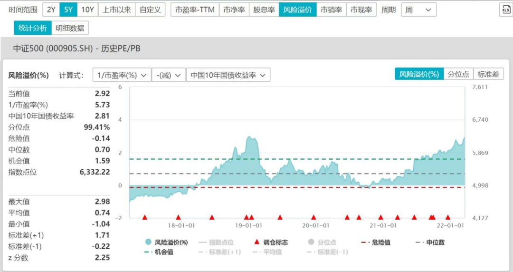This screenshot has width=513, height=272.
Task: Export data using the XLS icon
Action: (x=505, y=10)
